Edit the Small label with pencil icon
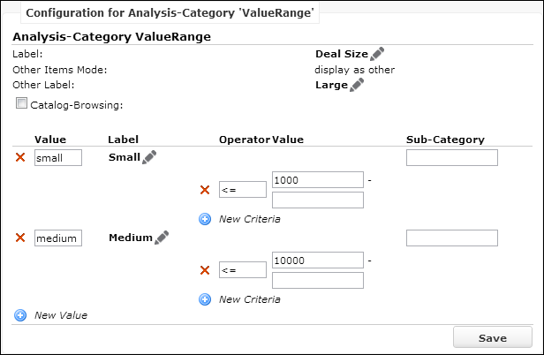 [x=149, y=157]
